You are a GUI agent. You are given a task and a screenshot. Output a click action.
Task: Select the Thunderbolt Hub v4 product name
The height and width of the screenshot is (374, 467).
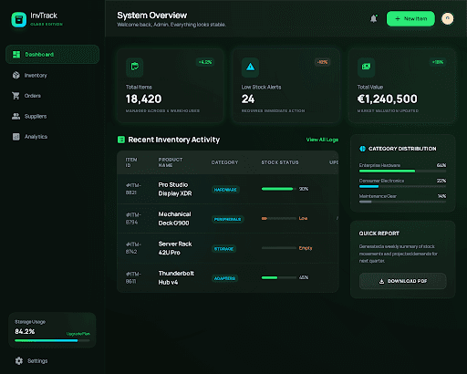176,278
